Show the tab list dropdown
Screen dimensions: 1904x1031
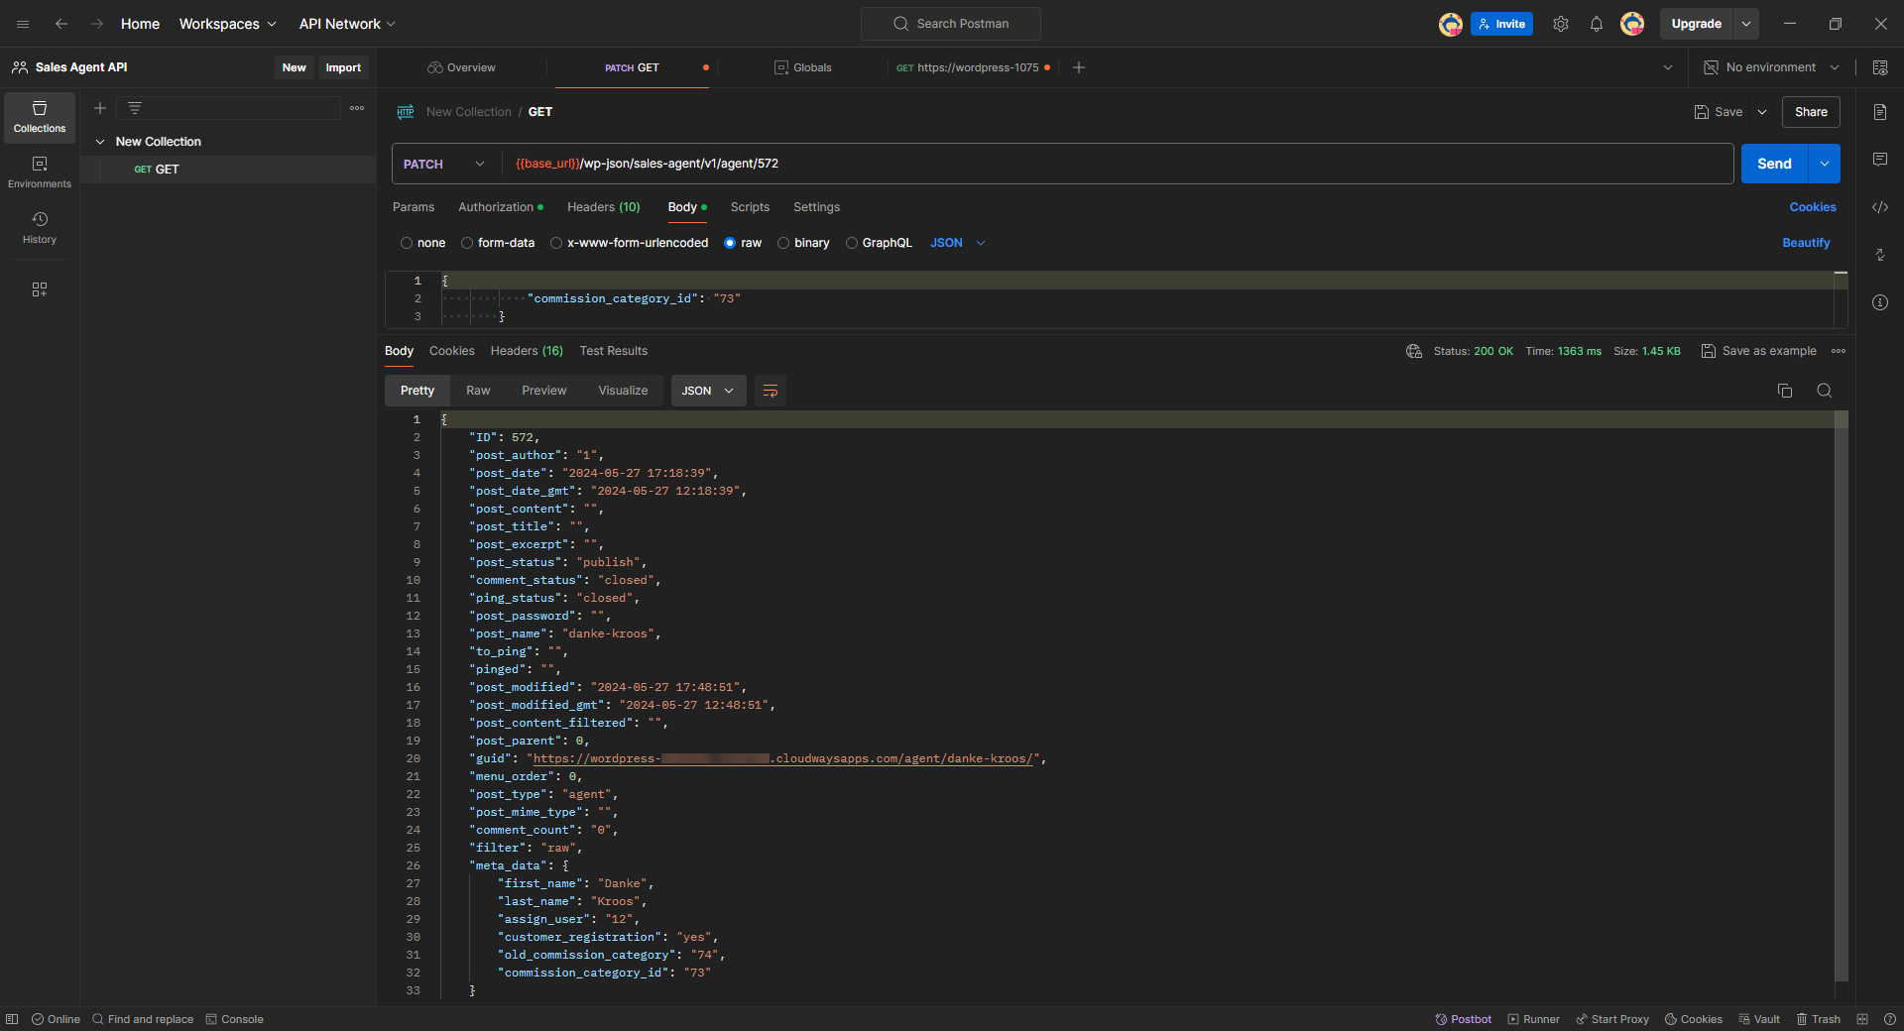click(1668, 67)
